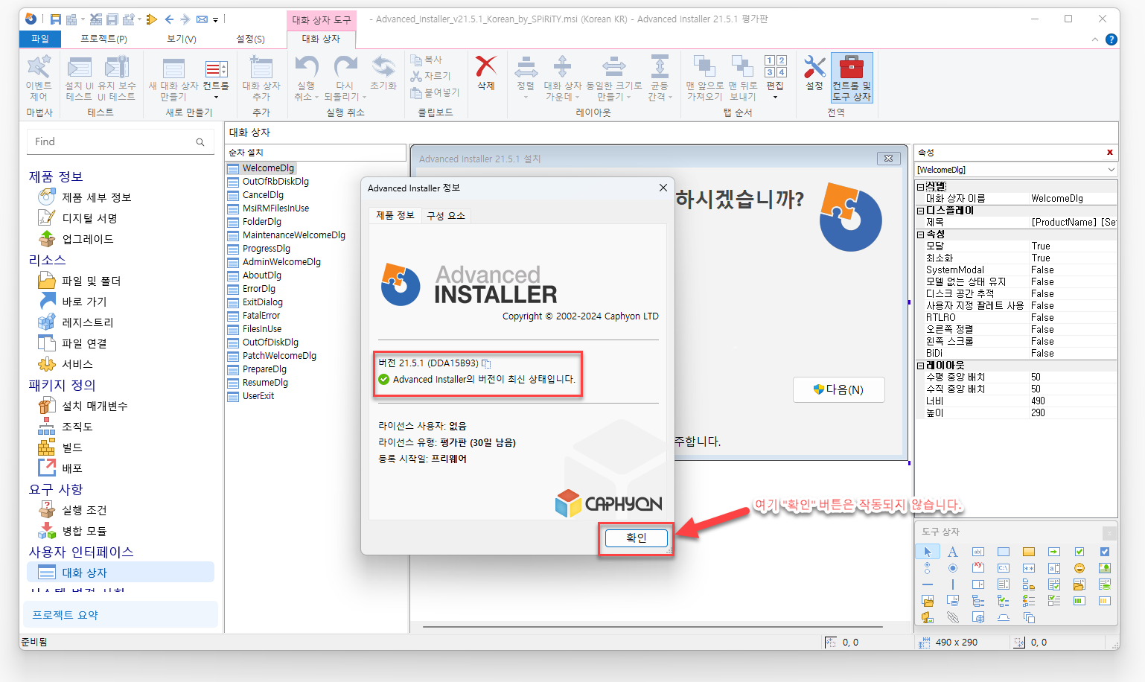The width and height of the screenshot is (1145, 682).
Task: Select the checklist toolbox control
Action: tap(1054, 601)
